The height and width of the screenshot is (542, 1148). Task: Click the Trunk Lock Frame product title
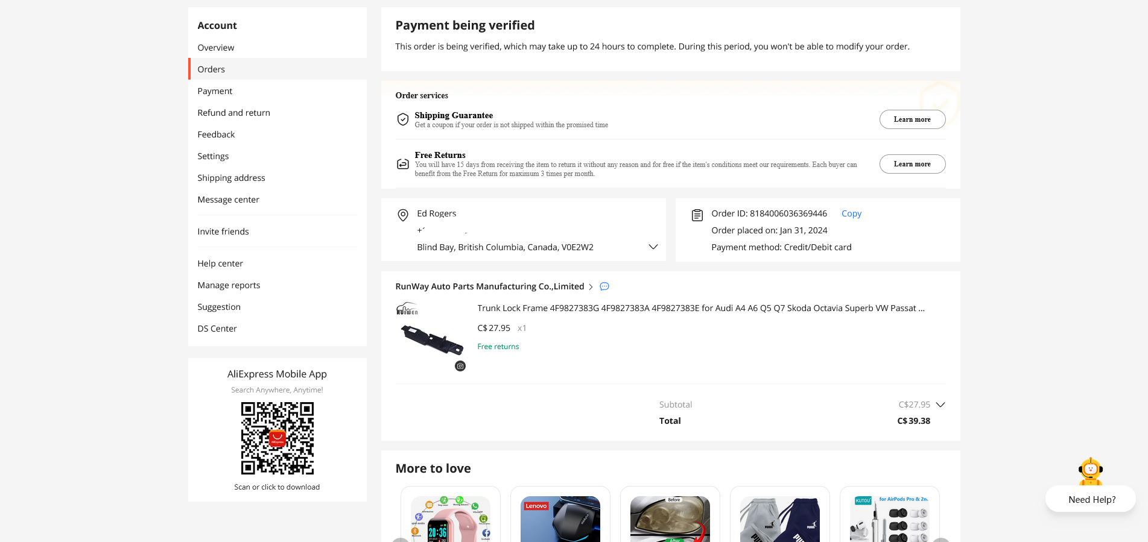click(x=700, y=308)
